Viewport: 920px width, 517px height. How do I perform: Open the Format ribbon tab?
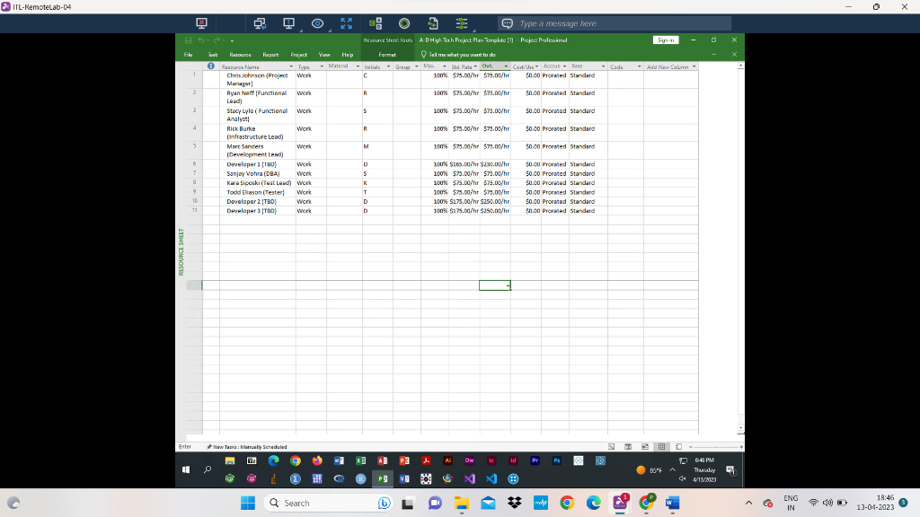click(387, 55)
